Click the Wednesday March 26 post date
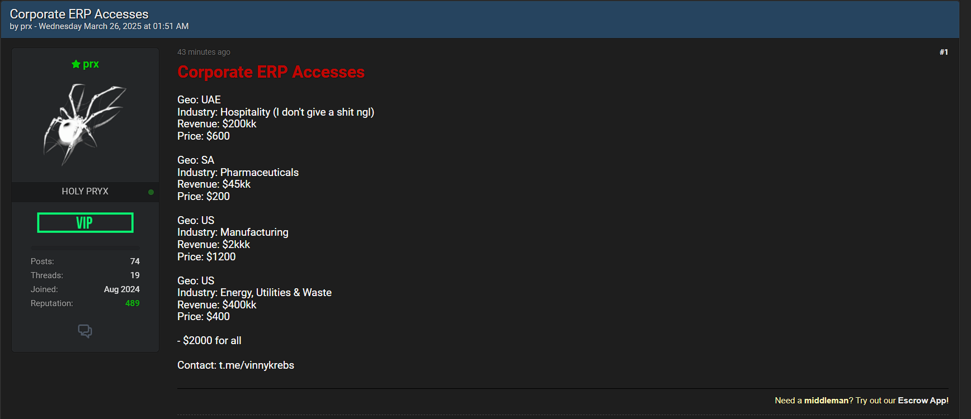Image resolution: width=971 pixels, height=419 pixels. pyautogui.click(x=114, y=26)
